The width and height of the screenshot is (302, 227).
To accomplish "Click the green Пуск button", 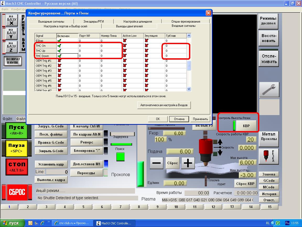I will coord(17,130).
